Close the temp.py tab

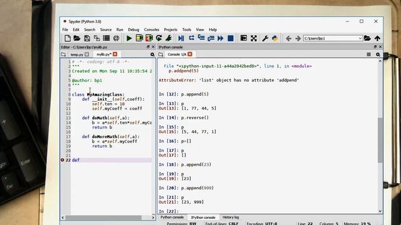tap(87, 54)
